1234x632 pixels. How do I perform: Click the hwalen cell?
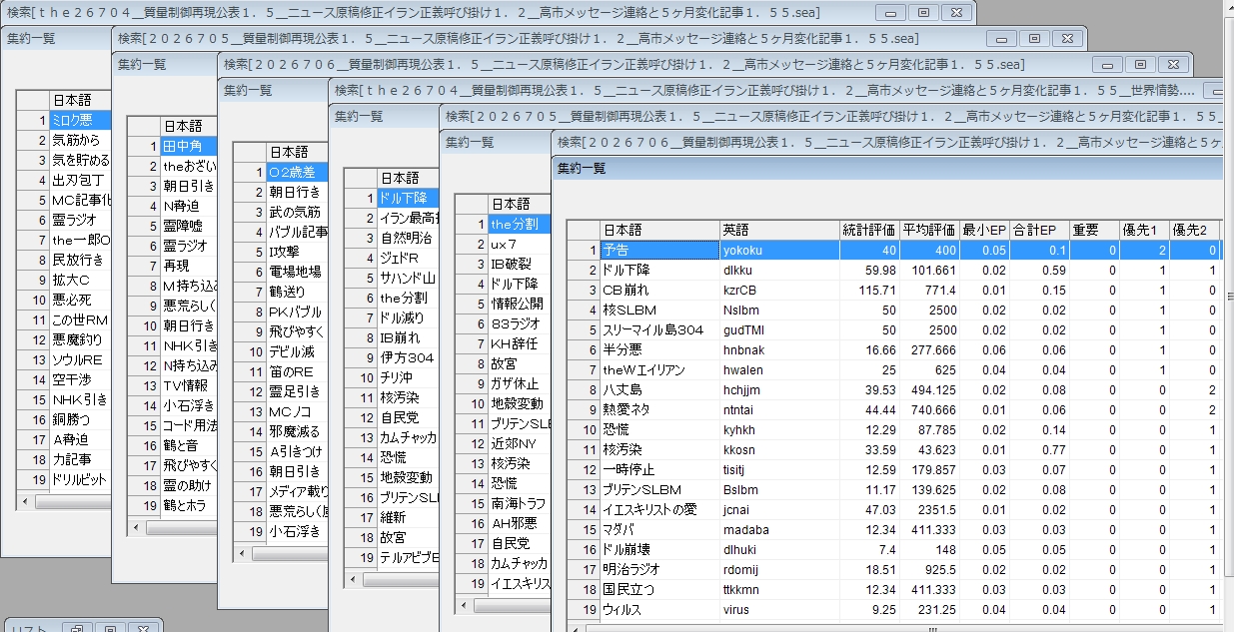[779, 369]
